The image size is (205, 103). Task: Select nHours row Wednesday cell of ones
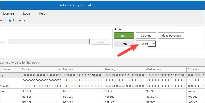(166, 86)
